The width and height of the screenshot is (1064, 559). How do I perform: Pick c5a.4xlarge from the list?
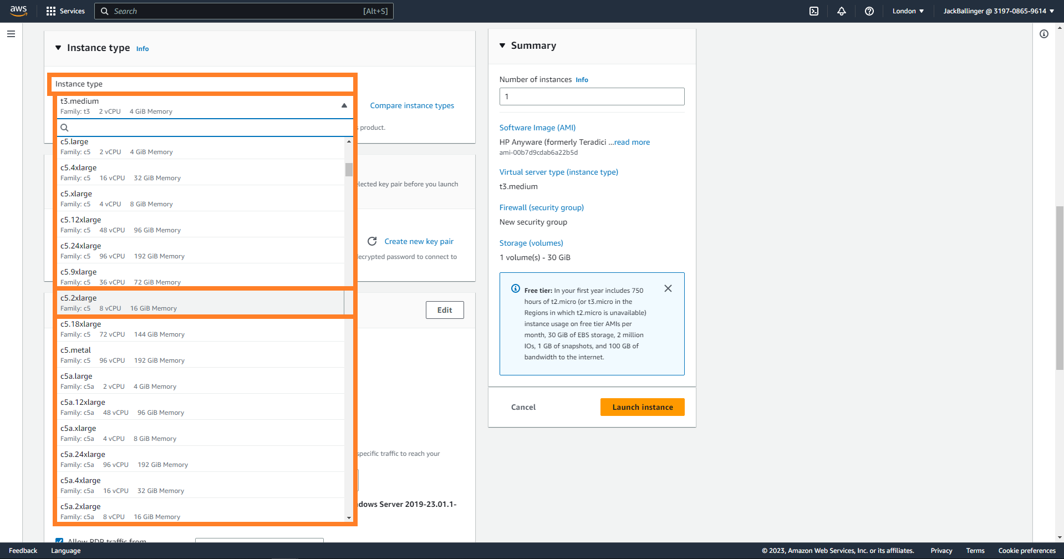point(201,485)
